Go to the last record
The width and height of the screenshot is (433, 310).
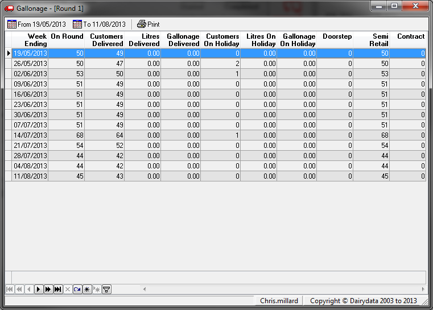[x=57, y=290]
